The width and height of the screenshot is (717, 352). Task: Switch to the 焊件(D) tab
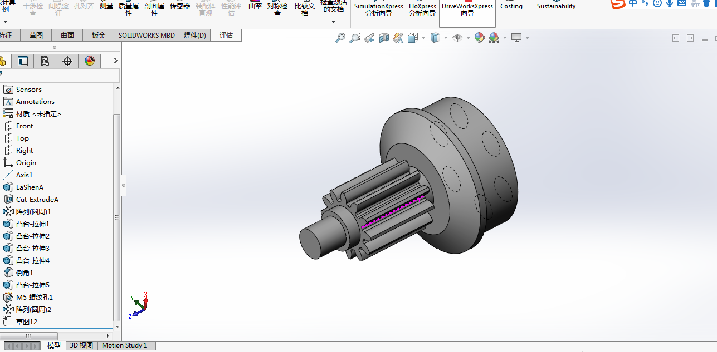pyautogui.click(x=195, y=36)
